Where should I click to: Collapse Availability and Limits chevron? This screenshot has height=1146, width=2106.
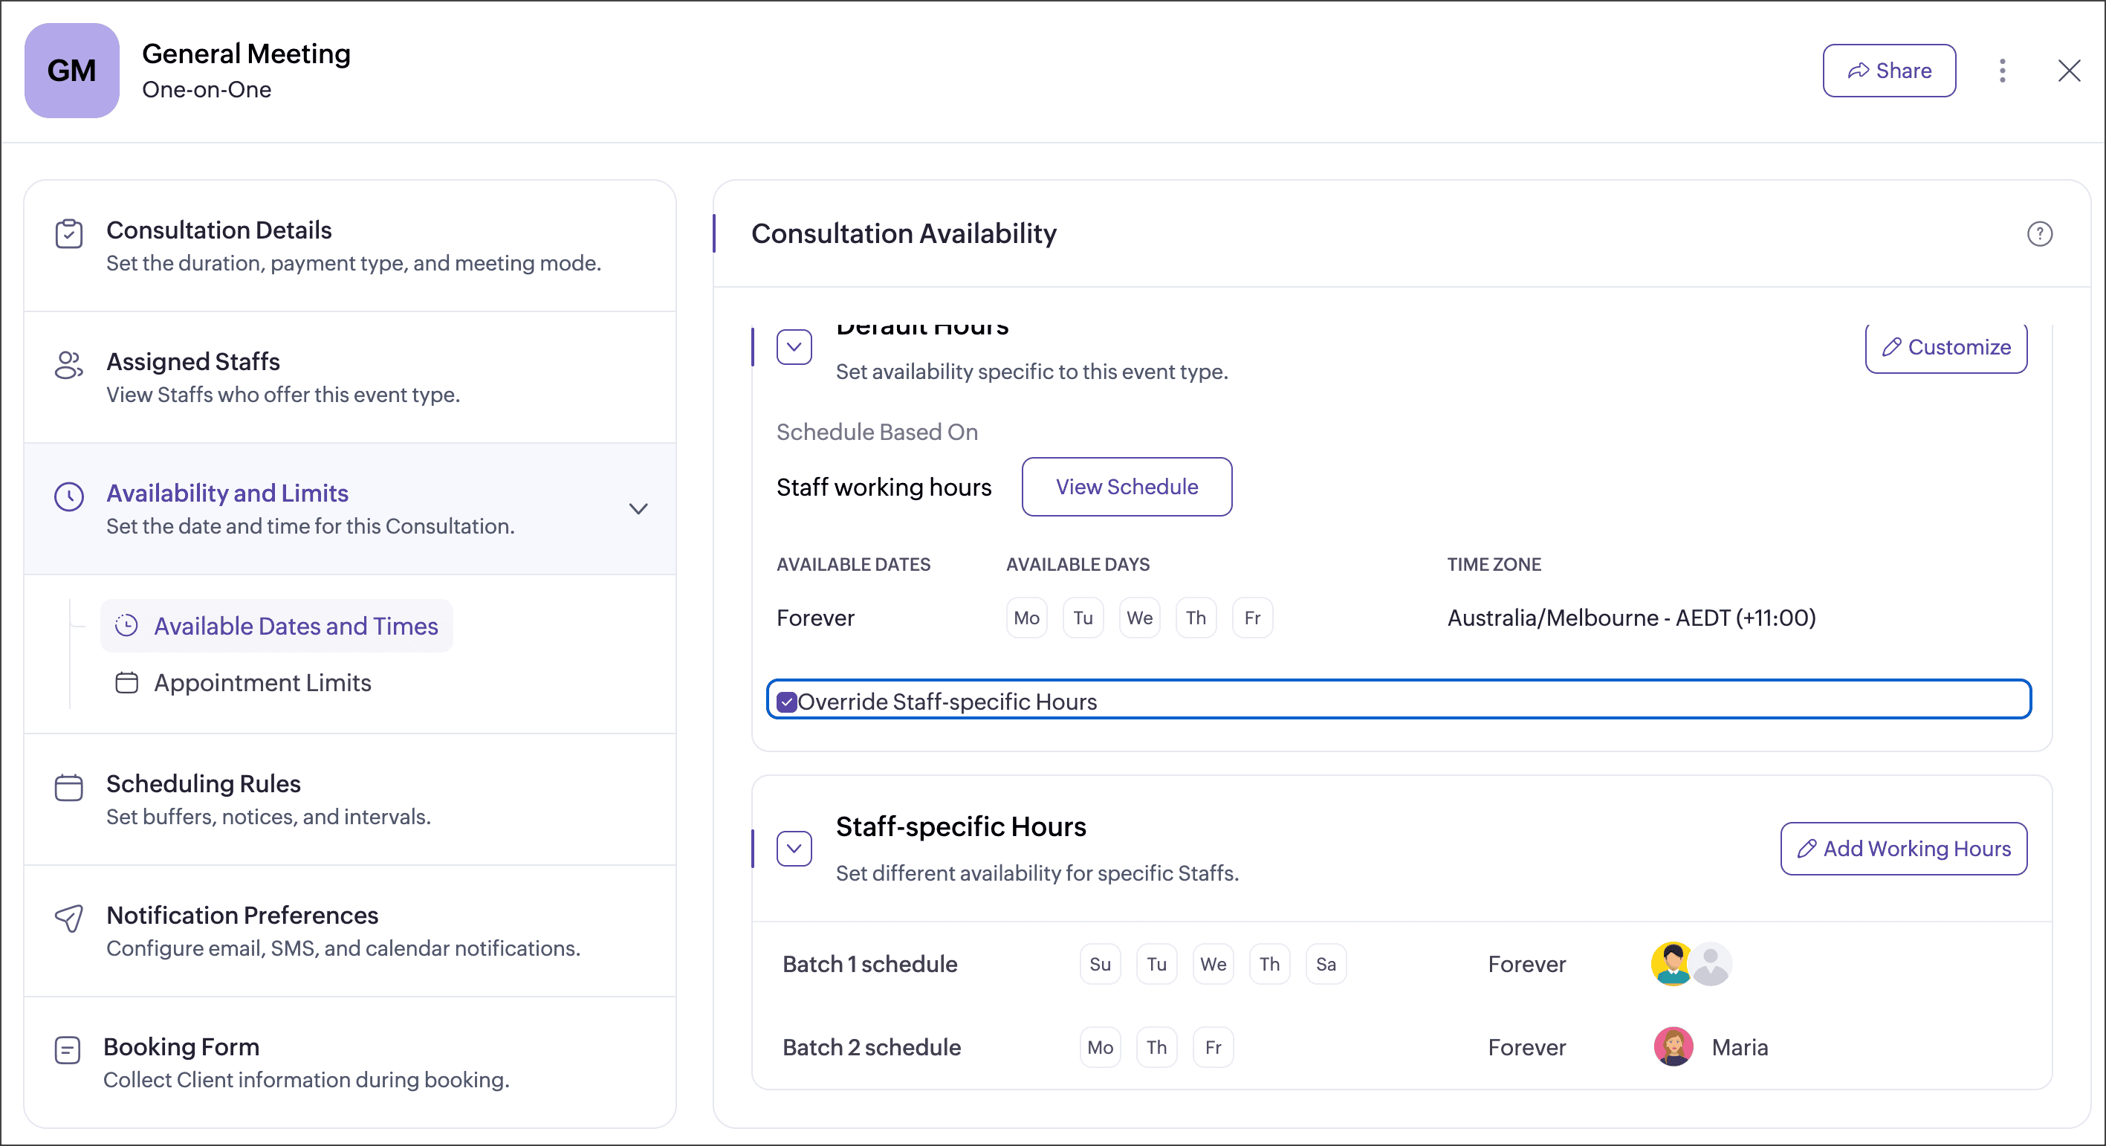point(638,508)
